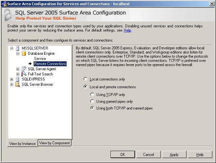Close the Surface Area Configuration window

point(211,4)
